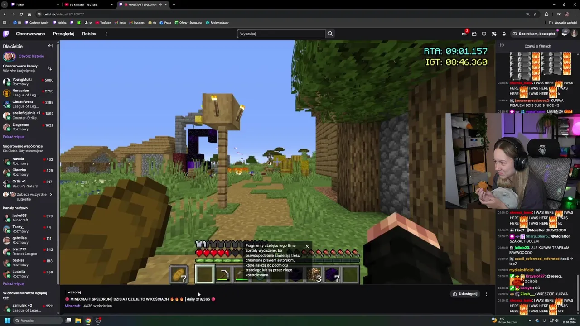The height and width of the screenshot is (326, 580).
Task: Change followed channels sort order
Action: tap(49, 68)
